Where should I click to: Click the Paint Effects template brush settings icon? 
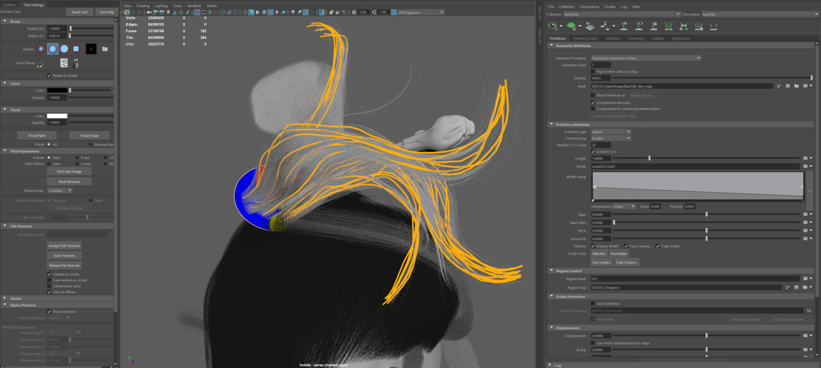click(64, 63)
